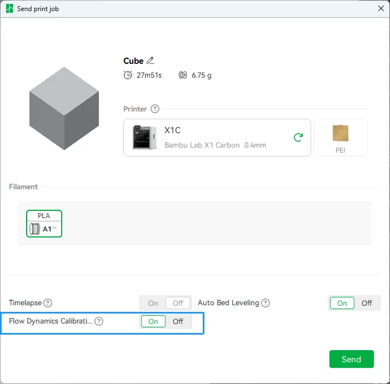
Task: Click the Cube model preview thumbnail
Action: tap(64, 108)
